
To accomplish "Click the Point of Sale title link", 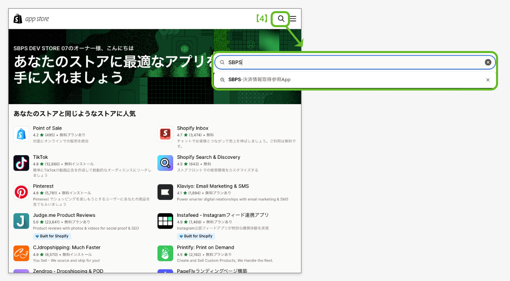I will point(47,128).
